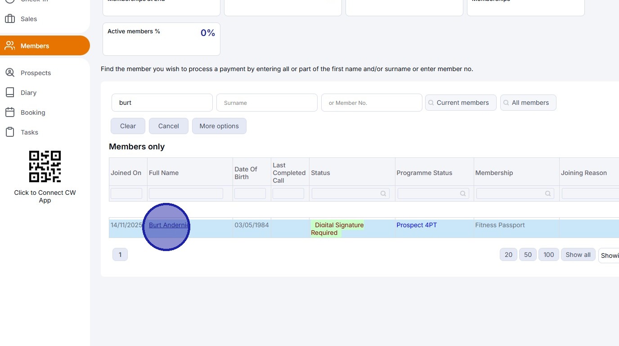
Task: Sort by the Status column header
Action: click(320, 173)
